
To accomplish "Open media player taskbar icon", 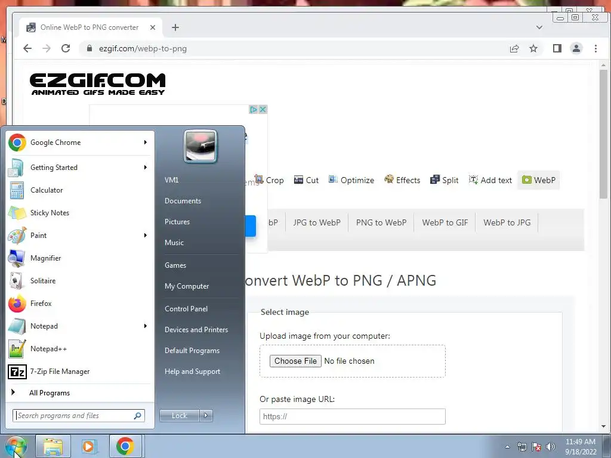I will click(x=89, y=446).
